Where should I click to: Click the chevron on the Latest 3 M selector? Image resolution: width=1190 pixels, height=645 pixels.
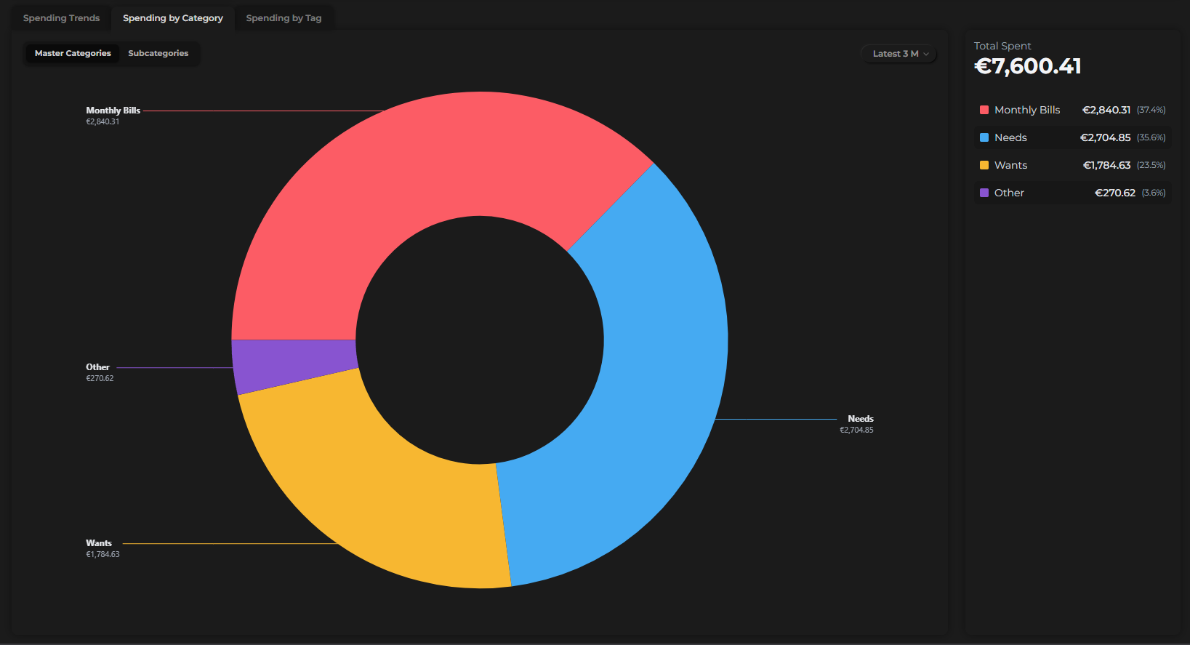pyautogui.click(x=926, y=54)
